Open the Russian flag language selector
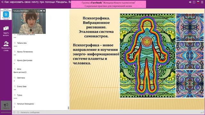Image resolution: width=205 pixels, height=115 pixels. coord(198,2)
